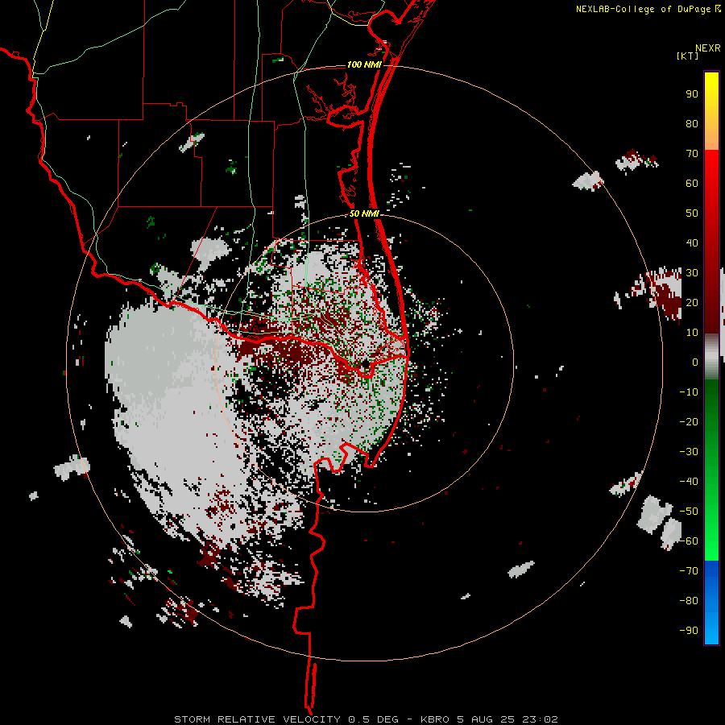
Task: Click the 5 AUG 25 date text
Action: [486, 719]
